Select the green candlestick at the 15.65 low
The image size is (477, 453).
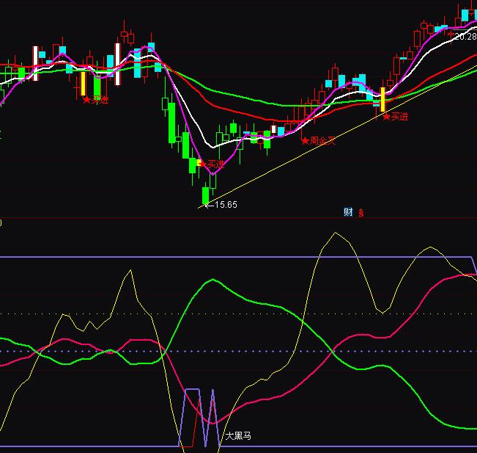click(206, 195)
